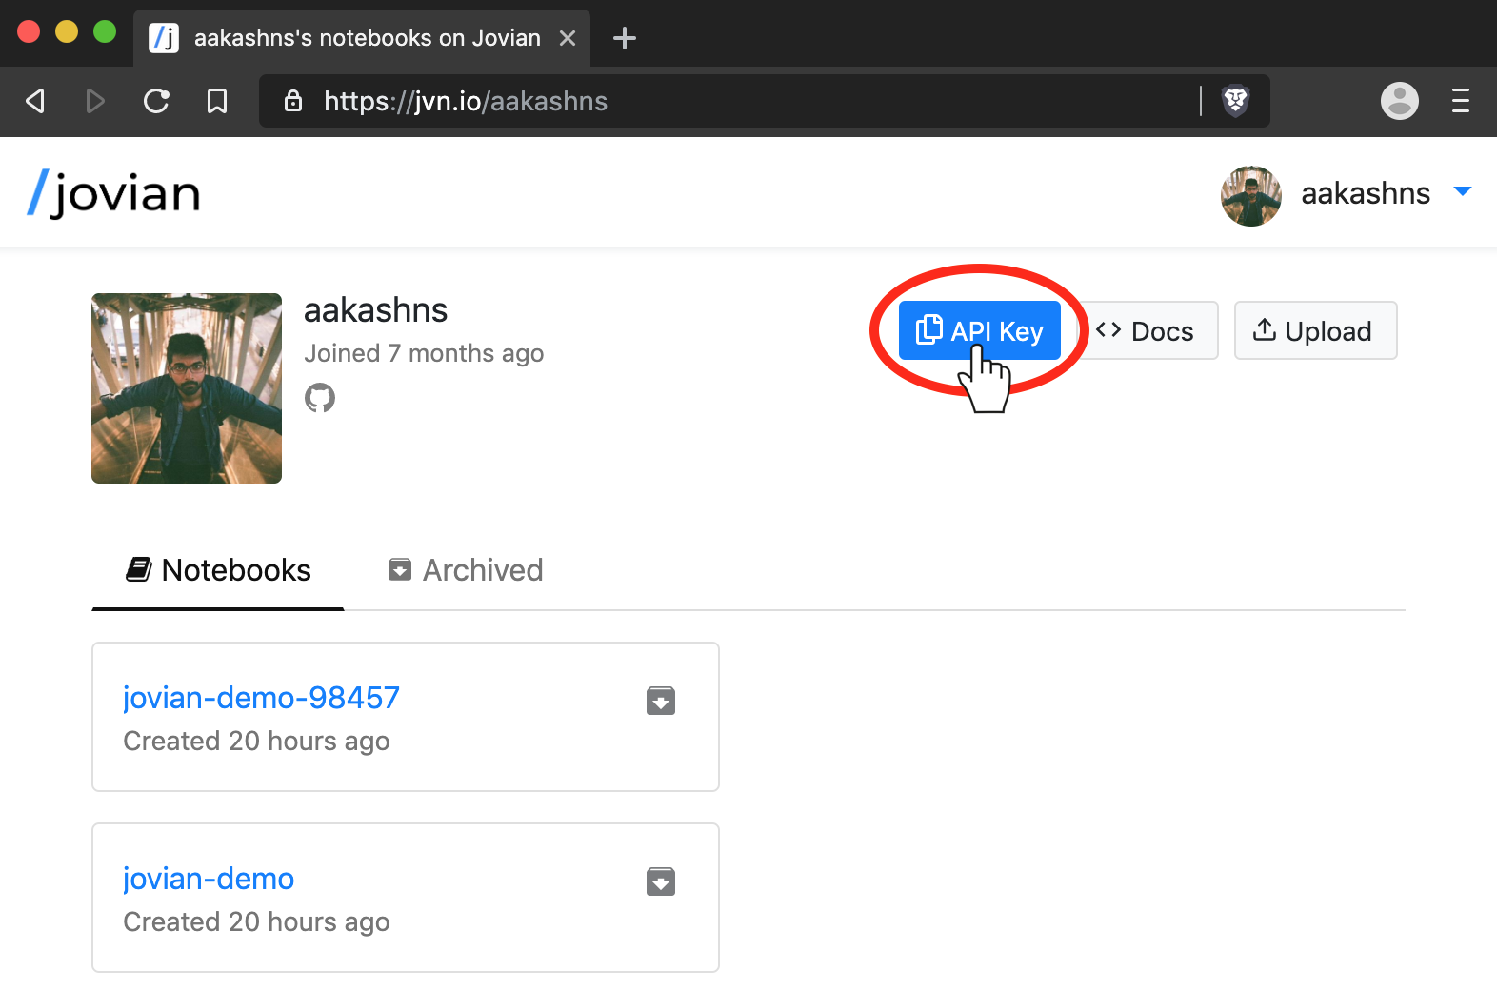This screenshot has width=1497, height=990.
Task: Open the browser profile avatar icon
Action: pyautogui.click(x=1400, y=101)
